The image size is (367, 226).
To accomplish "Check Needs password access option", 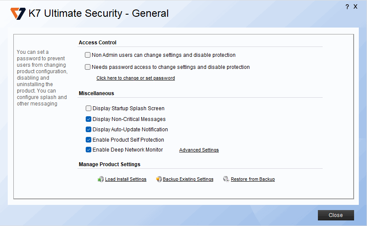I will coord(88,67).
